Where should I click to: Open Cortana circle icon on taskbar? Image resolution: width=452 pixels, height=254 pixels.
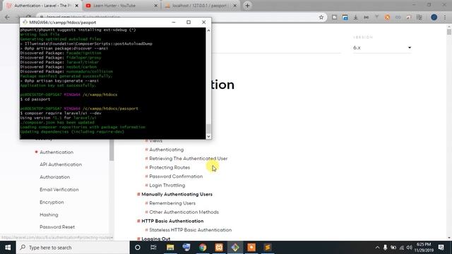pyautogui.click(x=138, y=248)
